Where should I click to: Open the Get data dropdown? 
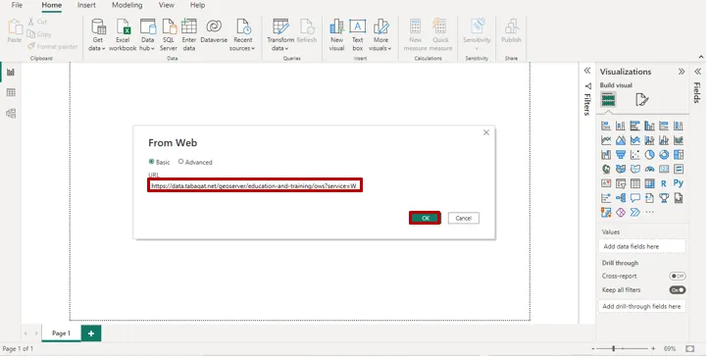tap(97, 34)
